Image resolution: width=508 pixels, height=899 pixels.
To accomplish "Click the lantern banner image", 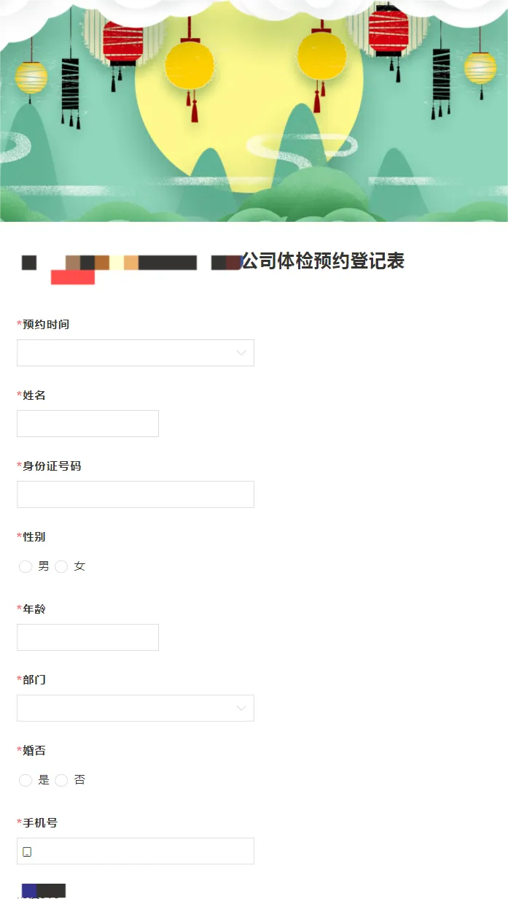I will tap(254, 109).
